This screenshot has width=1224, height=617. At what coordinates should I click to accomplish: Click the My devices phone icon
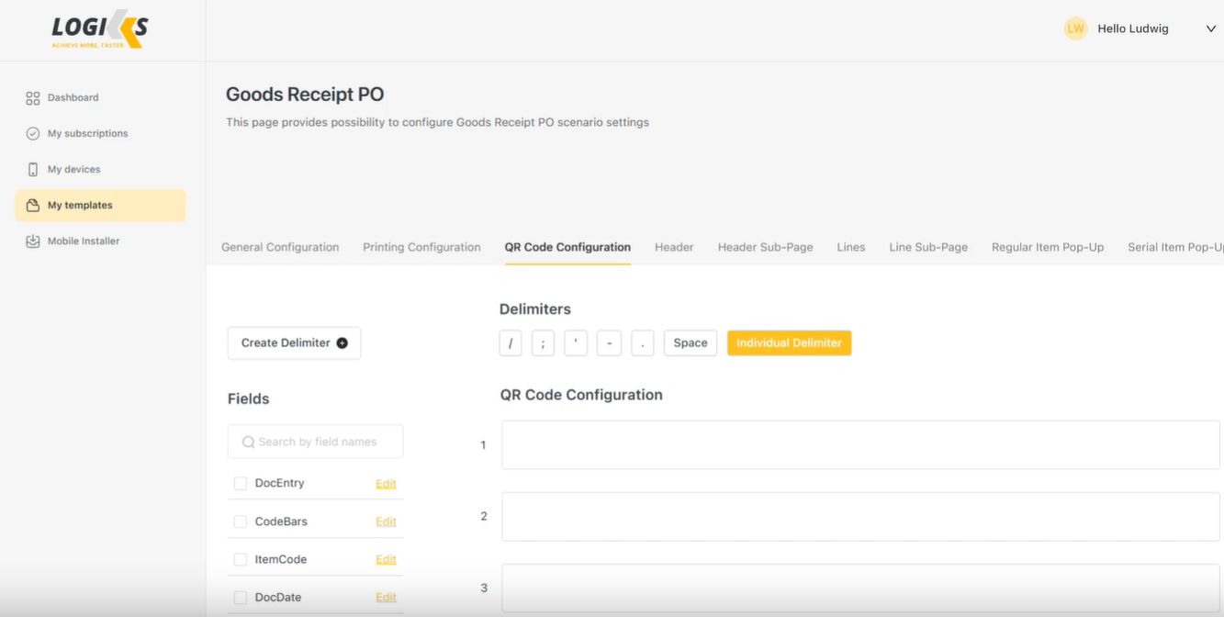(x=33, y=170)
